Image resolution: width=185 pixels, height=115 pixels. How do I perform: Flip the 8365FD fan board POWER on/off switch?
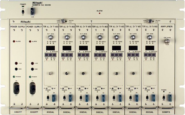tap(23, 12)
